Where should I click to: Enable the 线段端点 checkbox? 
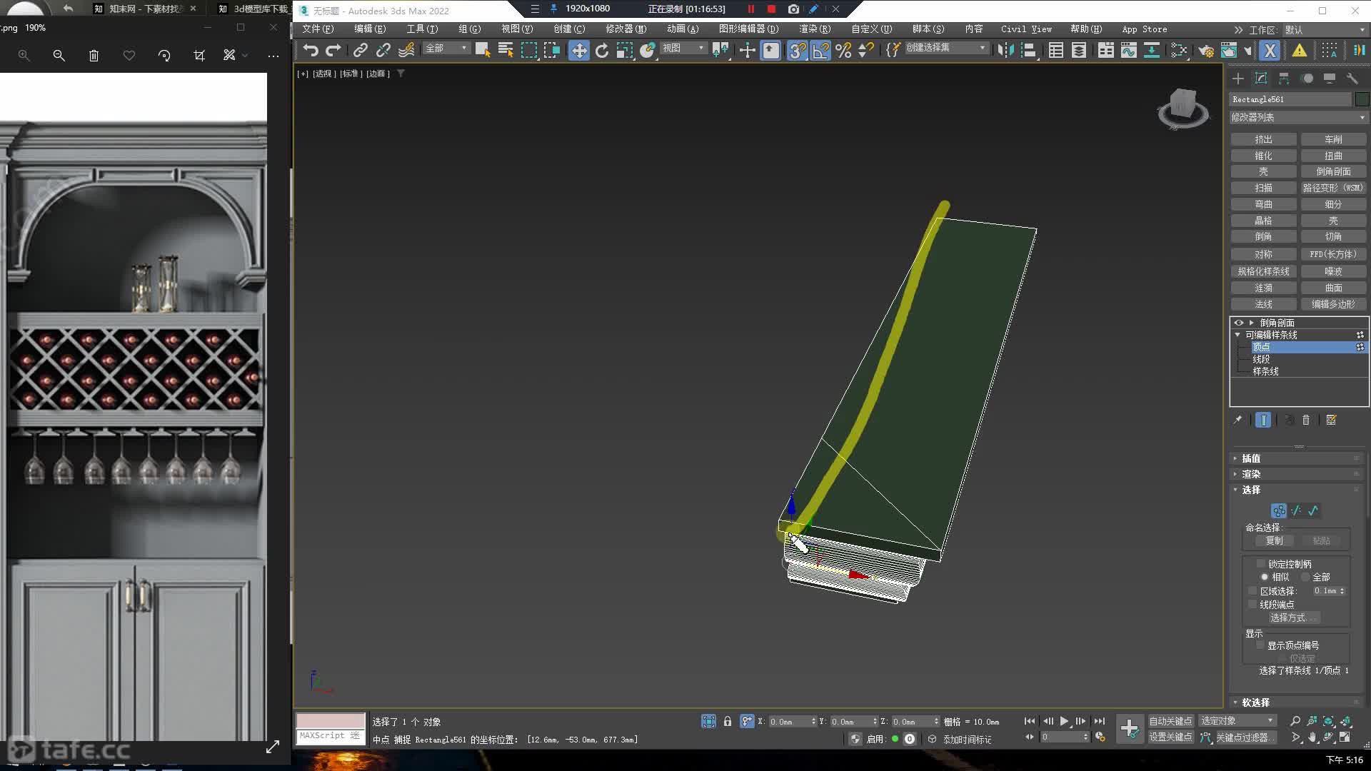coord(1252,604)
